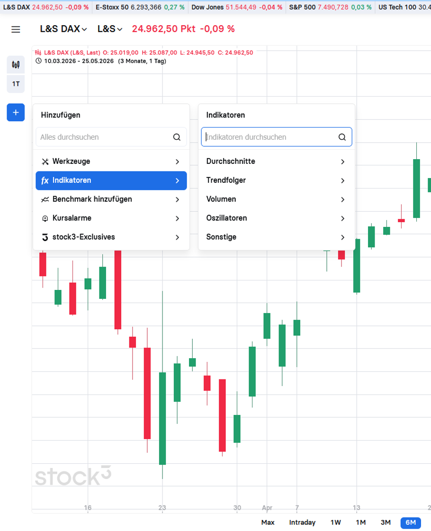Open the Volumen indicator category
This screenshot has width=431, height=531.
(276, 199)
